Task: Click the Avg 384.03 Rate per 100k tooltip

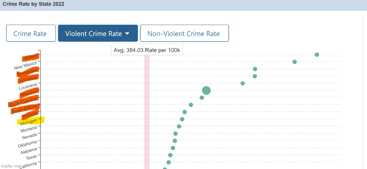Action: pos(147,50)
